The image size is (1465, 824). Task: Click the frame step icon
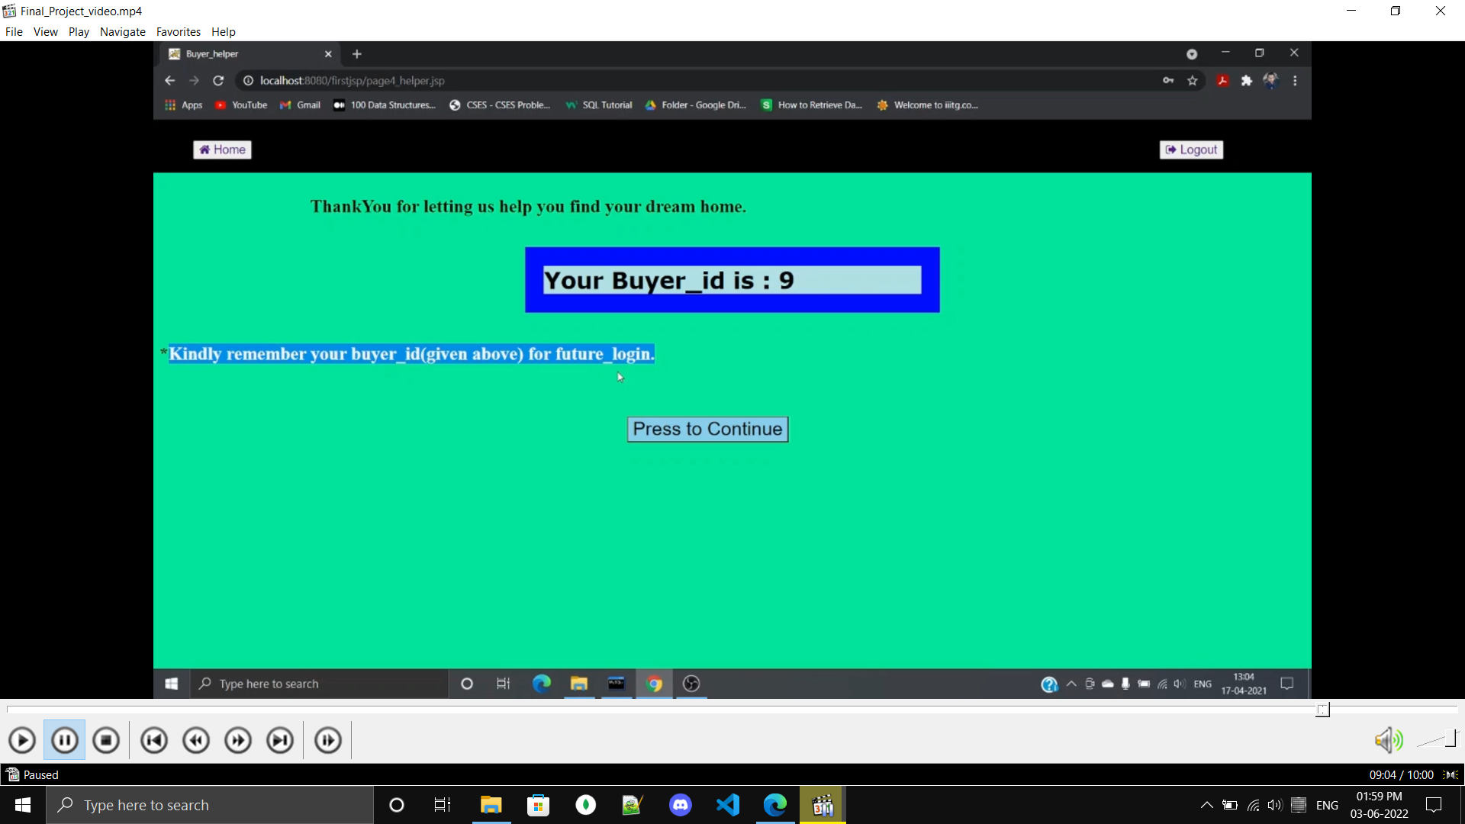pos(328,740)
